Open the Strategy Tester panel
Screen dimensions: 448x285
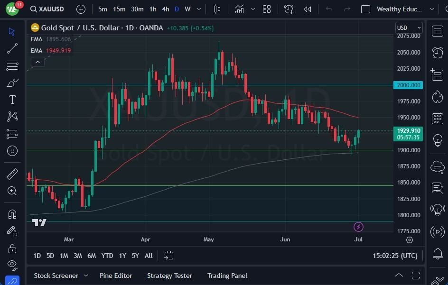pyautogui.click(x=169, y=276)
